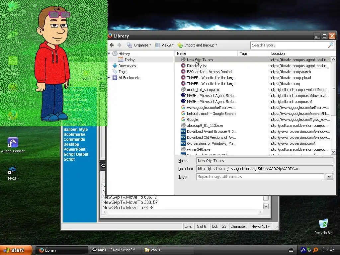Viewport: 340px width, 255px height.
Task: Open Import and Backup menu
Action: pos(197,45)
